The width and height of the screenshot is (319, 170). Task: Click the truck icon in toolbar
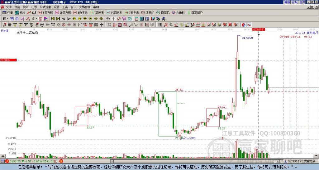click(x=163, y=19)
